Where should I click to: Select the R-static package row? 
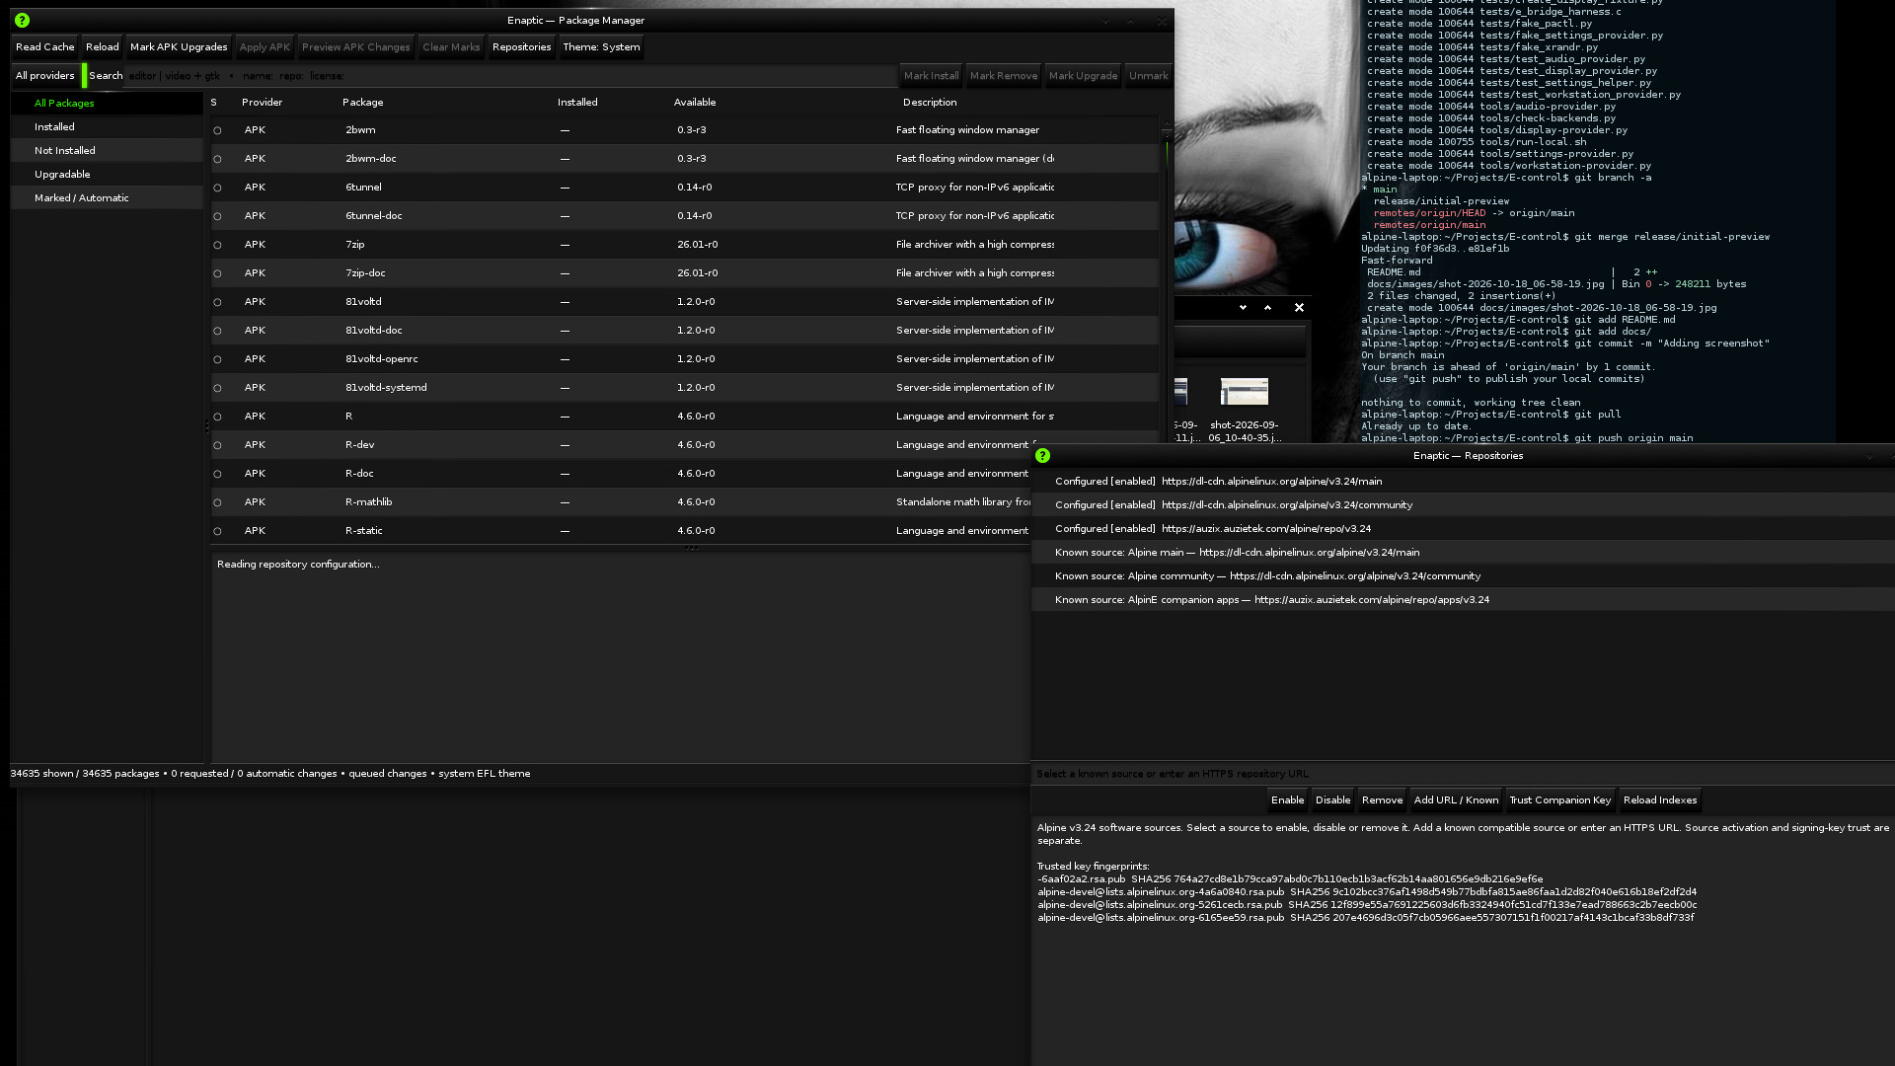pos(620,531)
